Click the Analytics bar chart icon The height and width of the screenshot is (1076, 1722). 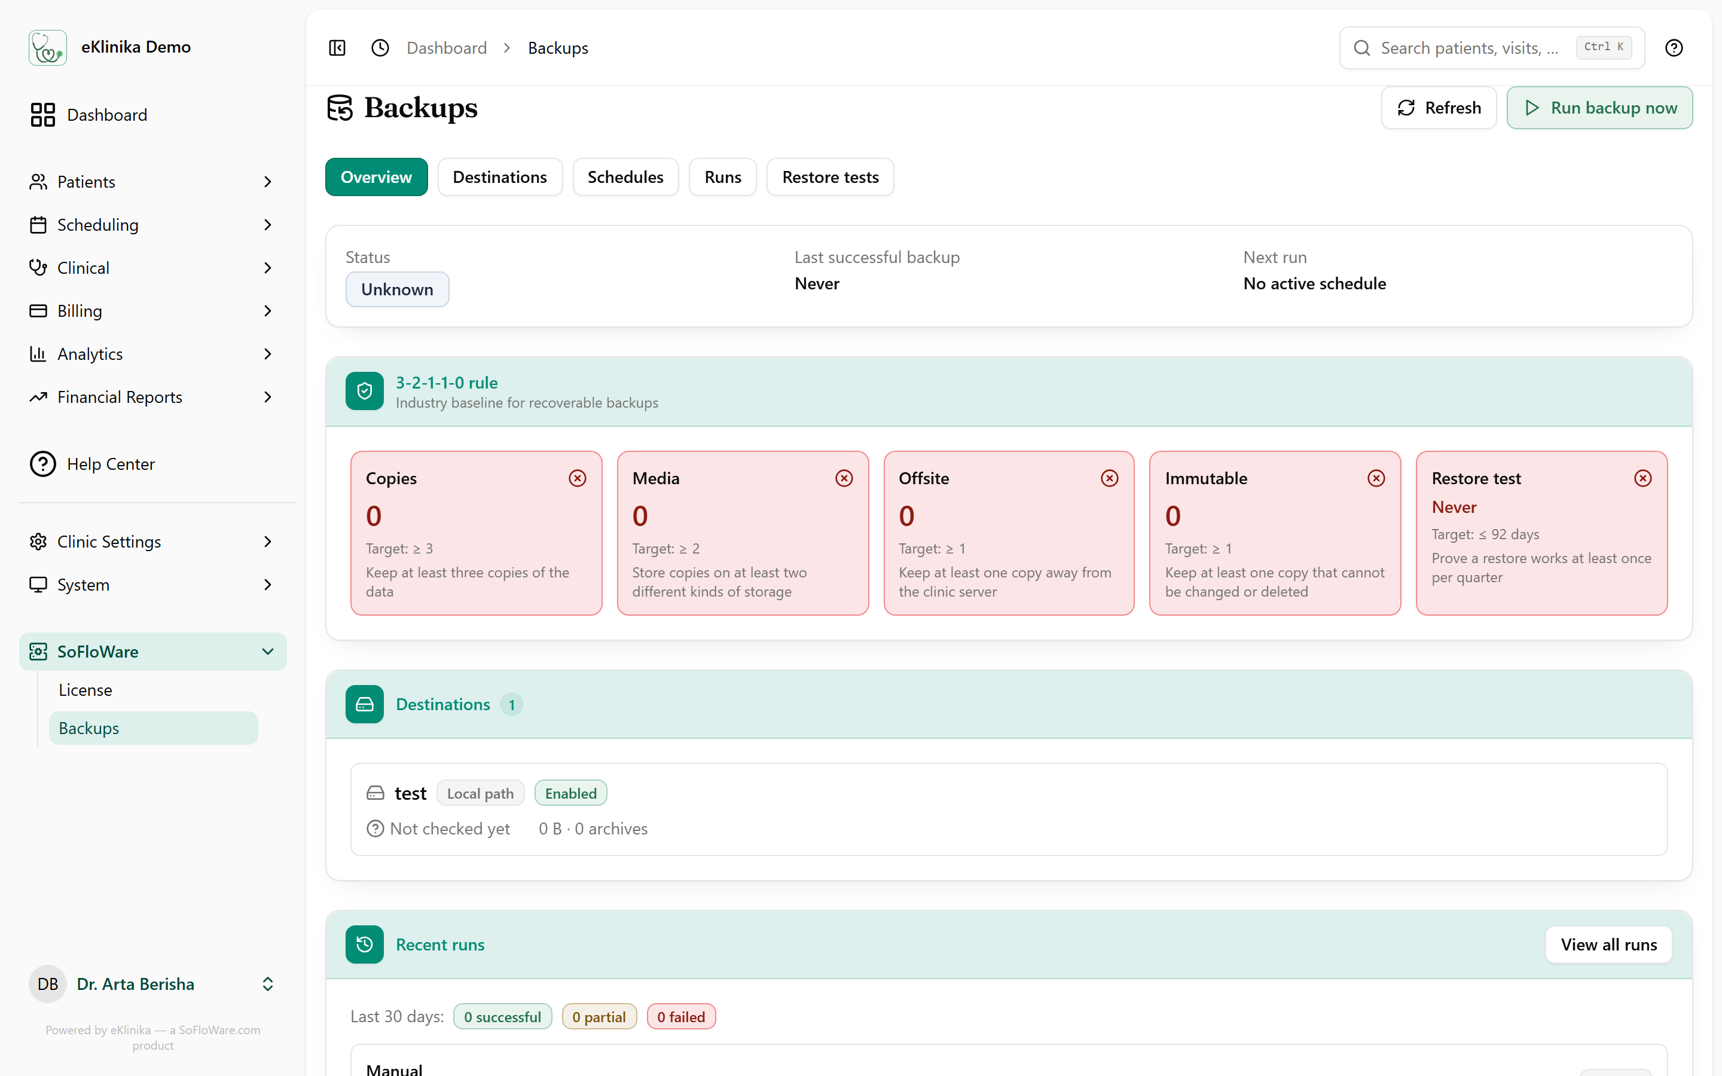(x=38, y=354)
